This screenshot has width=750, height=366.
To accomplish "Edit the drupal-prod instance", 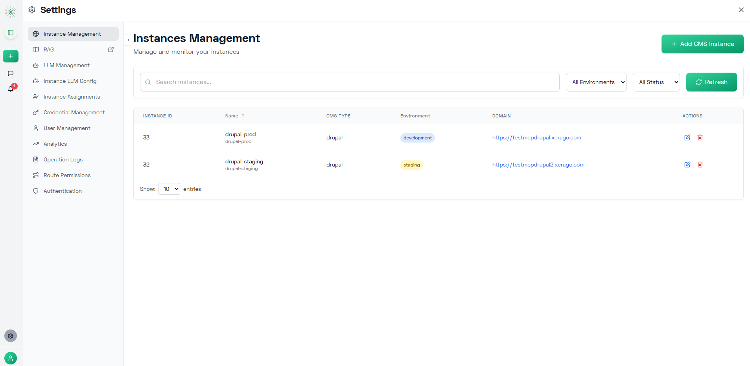I will tap(687, 137).
